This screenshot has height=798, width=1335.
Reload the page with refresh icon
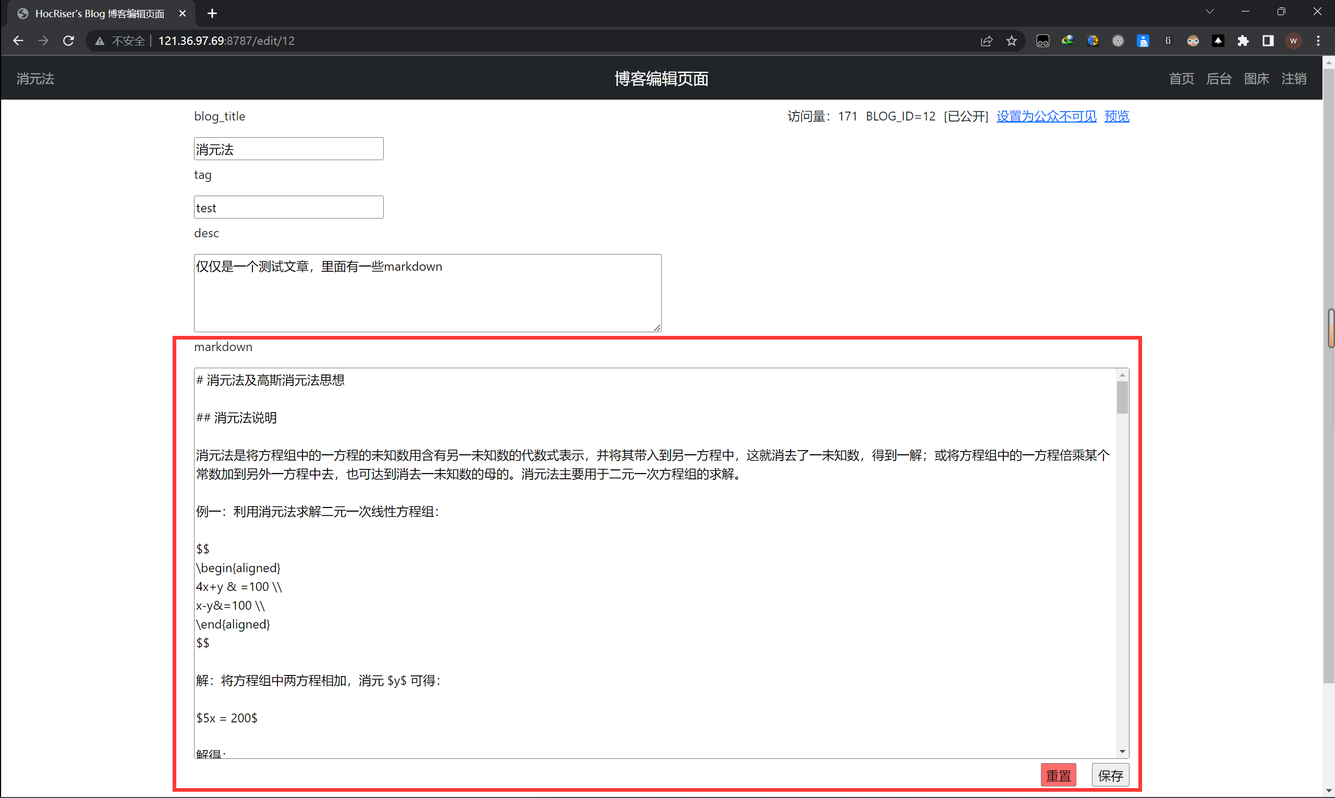68,41
